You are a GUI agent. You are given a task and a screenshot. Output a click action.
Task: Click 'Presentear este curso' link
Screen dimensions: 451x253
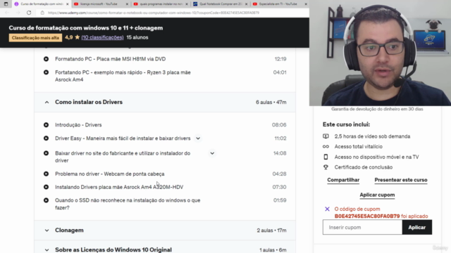tap(401, 180)
